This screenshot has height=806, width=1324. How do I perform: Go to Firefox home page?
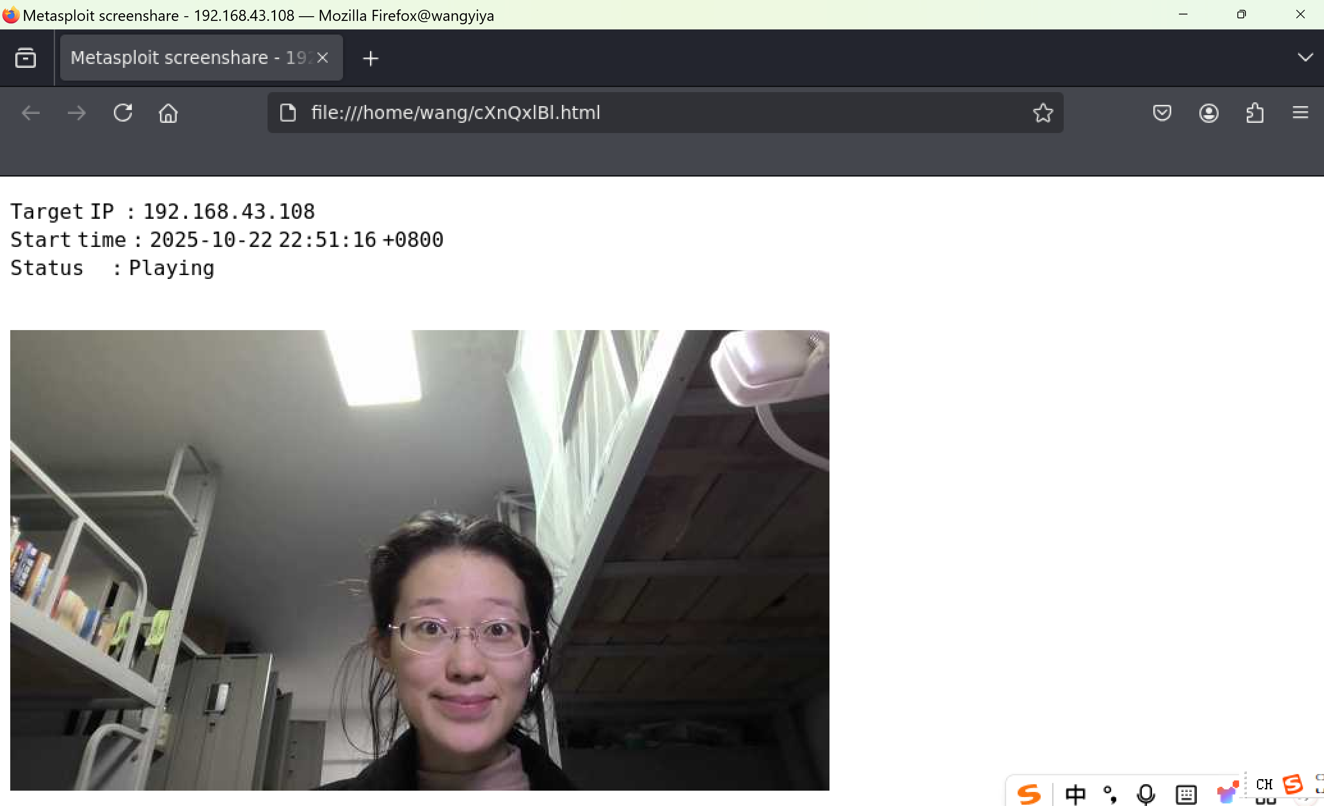point(168,113)
